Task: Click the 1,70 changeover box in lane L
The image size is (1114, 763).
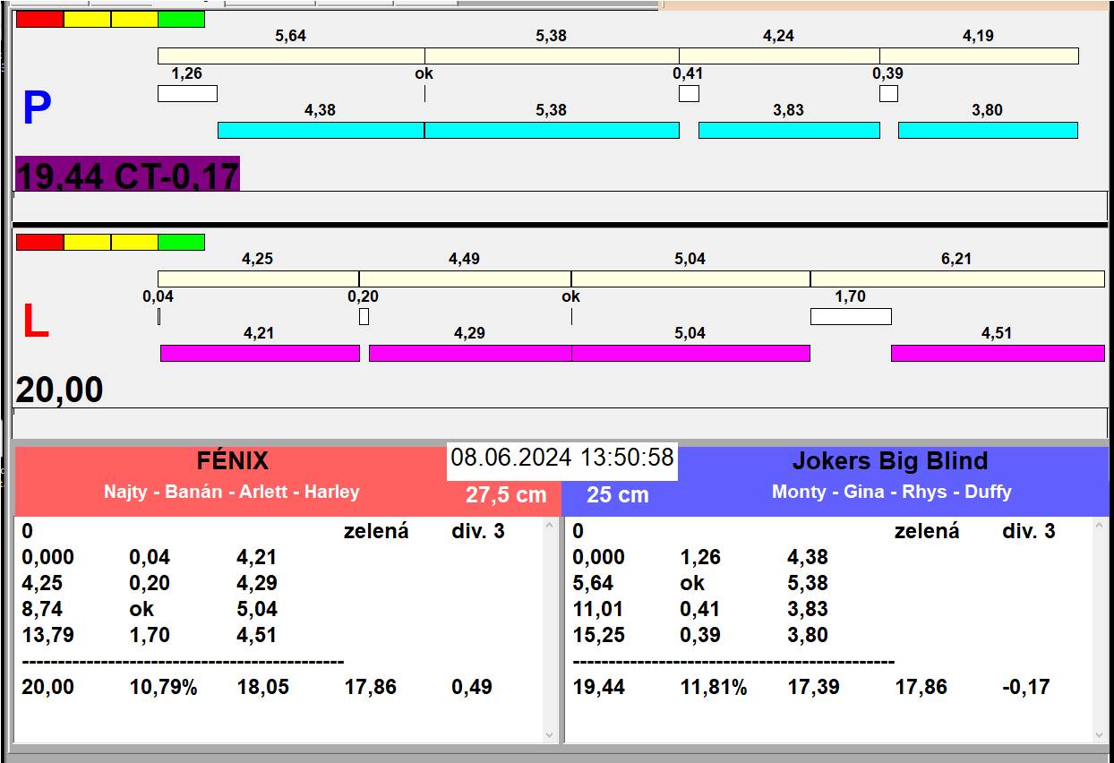Action: (x=850, y=317)
